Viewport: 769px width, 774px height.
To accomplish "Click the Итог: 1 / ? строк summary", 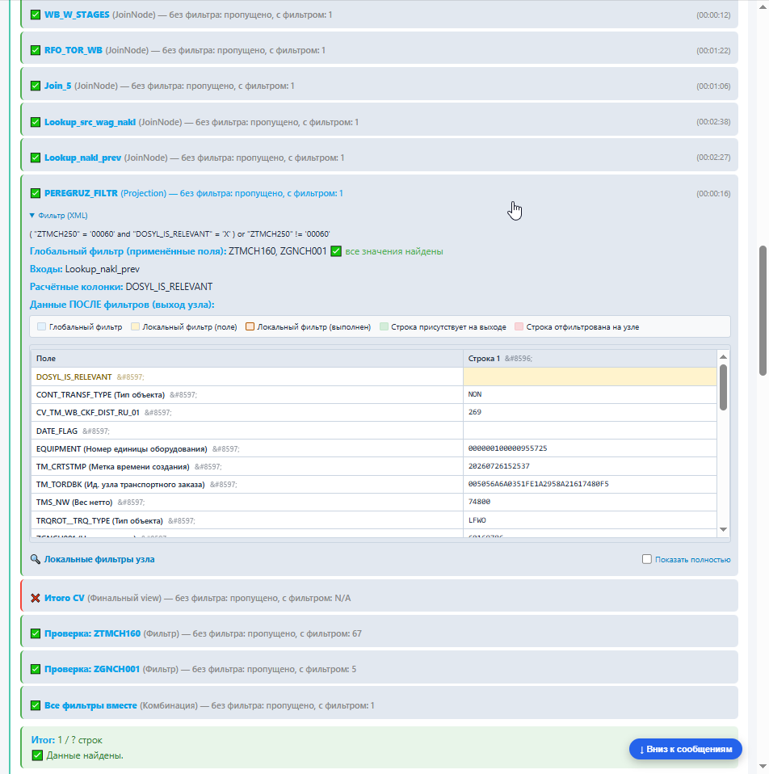I will (x=66, y=740).
